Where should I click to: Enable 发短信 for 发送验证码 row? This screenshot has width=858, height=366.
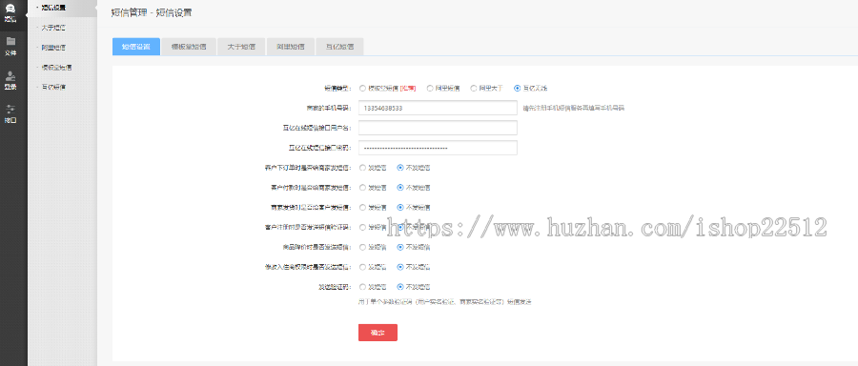pyautogui.click(x=362, y=286)
